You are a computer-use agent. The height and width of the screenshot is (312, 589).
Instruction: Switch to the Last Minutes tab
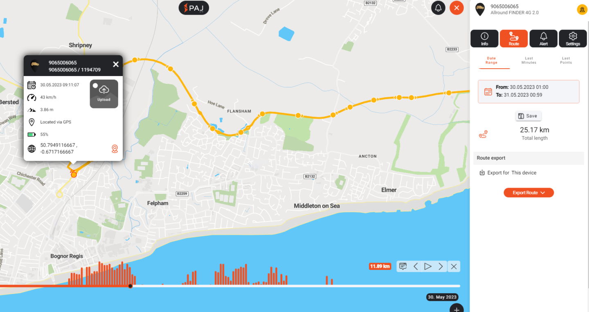(529, 61)
